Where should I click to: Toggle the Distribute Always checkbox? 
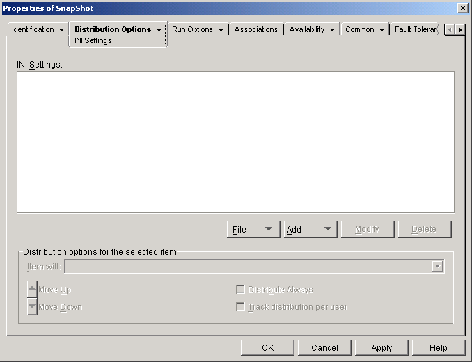pyautogui.click(x=240, y=289)
